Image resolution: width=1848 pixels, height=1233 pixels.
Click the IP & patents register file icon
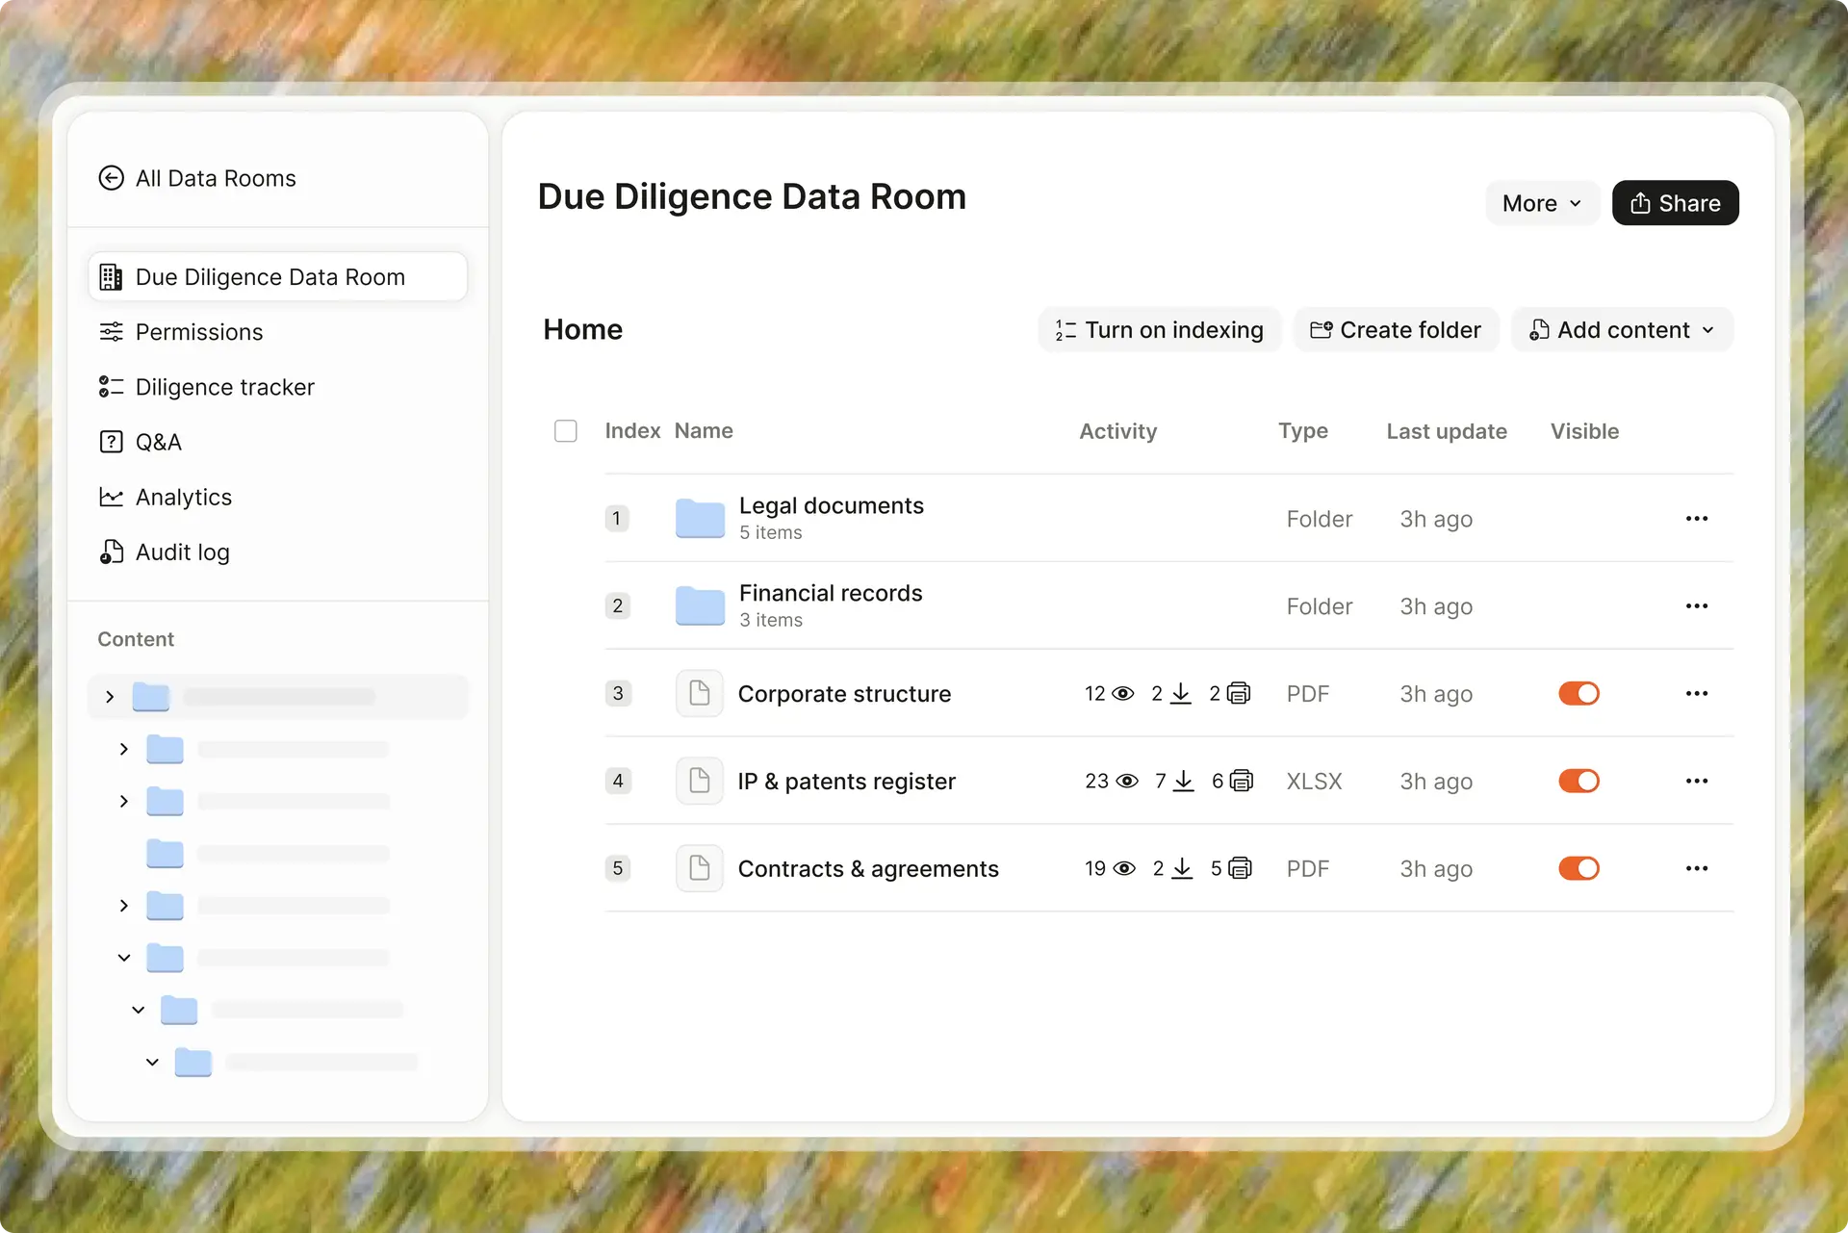700,781
